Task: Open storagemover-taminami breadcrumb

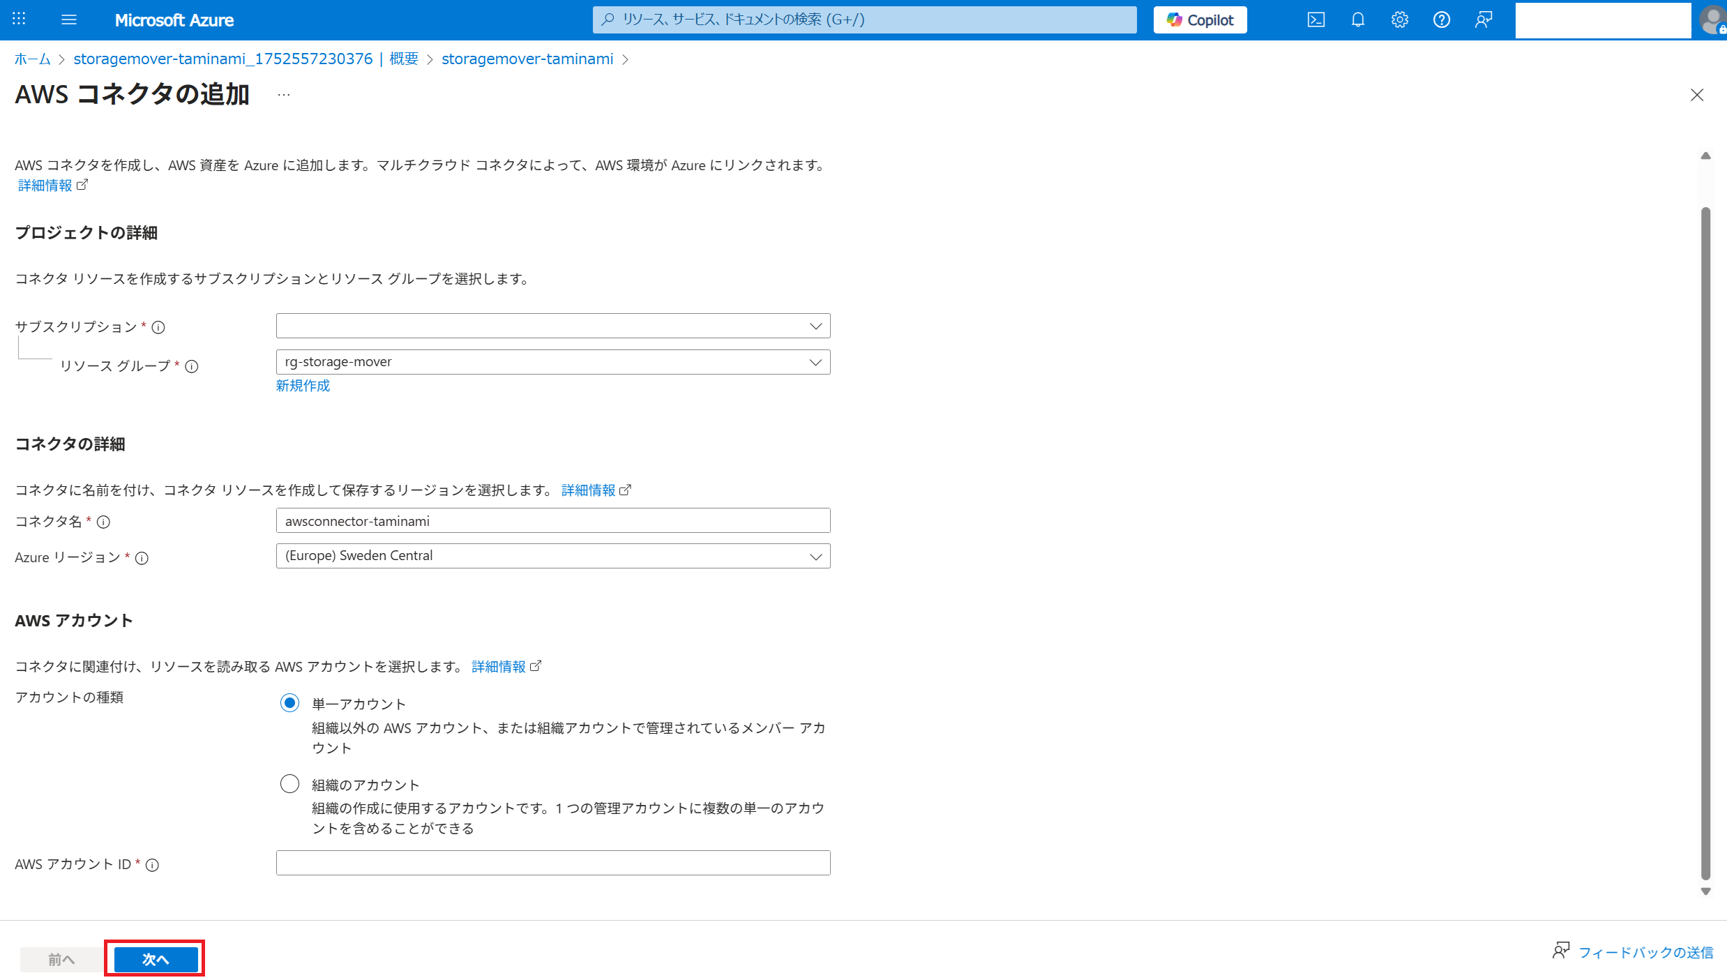Action: (527, 59)
